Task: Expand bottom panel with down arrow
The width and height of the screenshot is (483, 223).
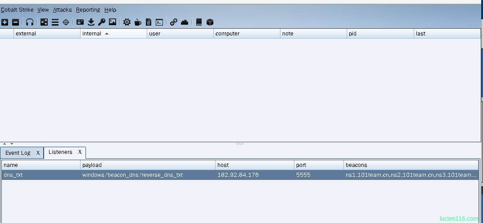Action: coord(12,144)
